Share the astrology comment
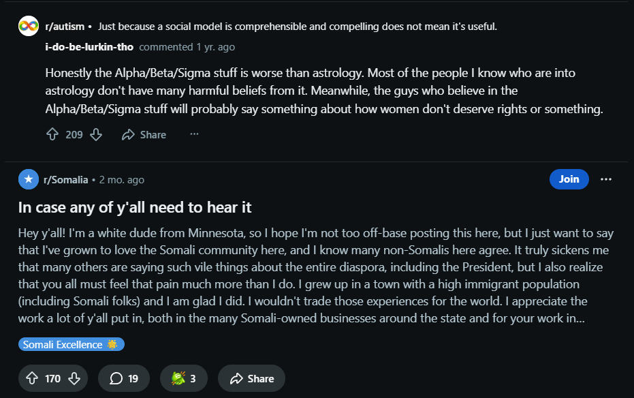The height and width of the screenshot is (398, 634). [144, 135]
